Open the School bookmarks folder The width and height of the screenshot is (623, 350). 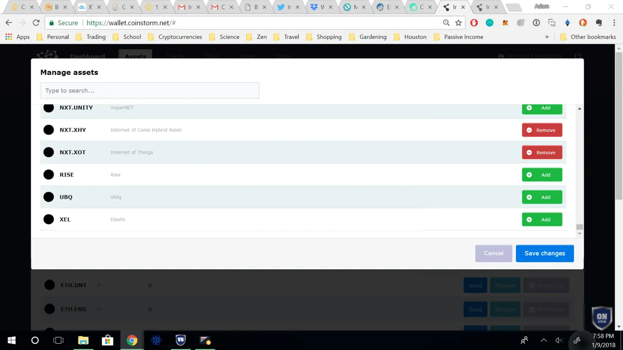coord(127,37)
